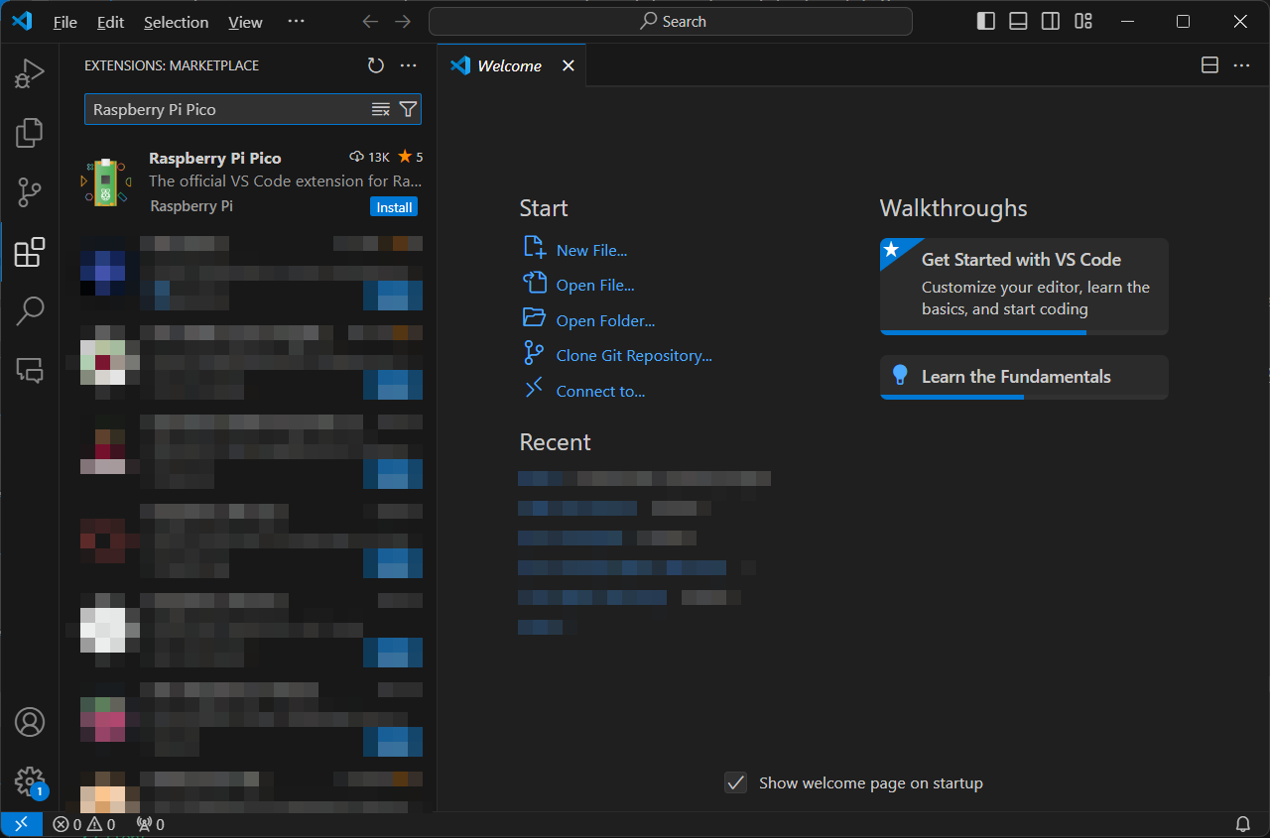Open the Manage gear icon
Screen dimensions: 1270x838
click(29, 780)
